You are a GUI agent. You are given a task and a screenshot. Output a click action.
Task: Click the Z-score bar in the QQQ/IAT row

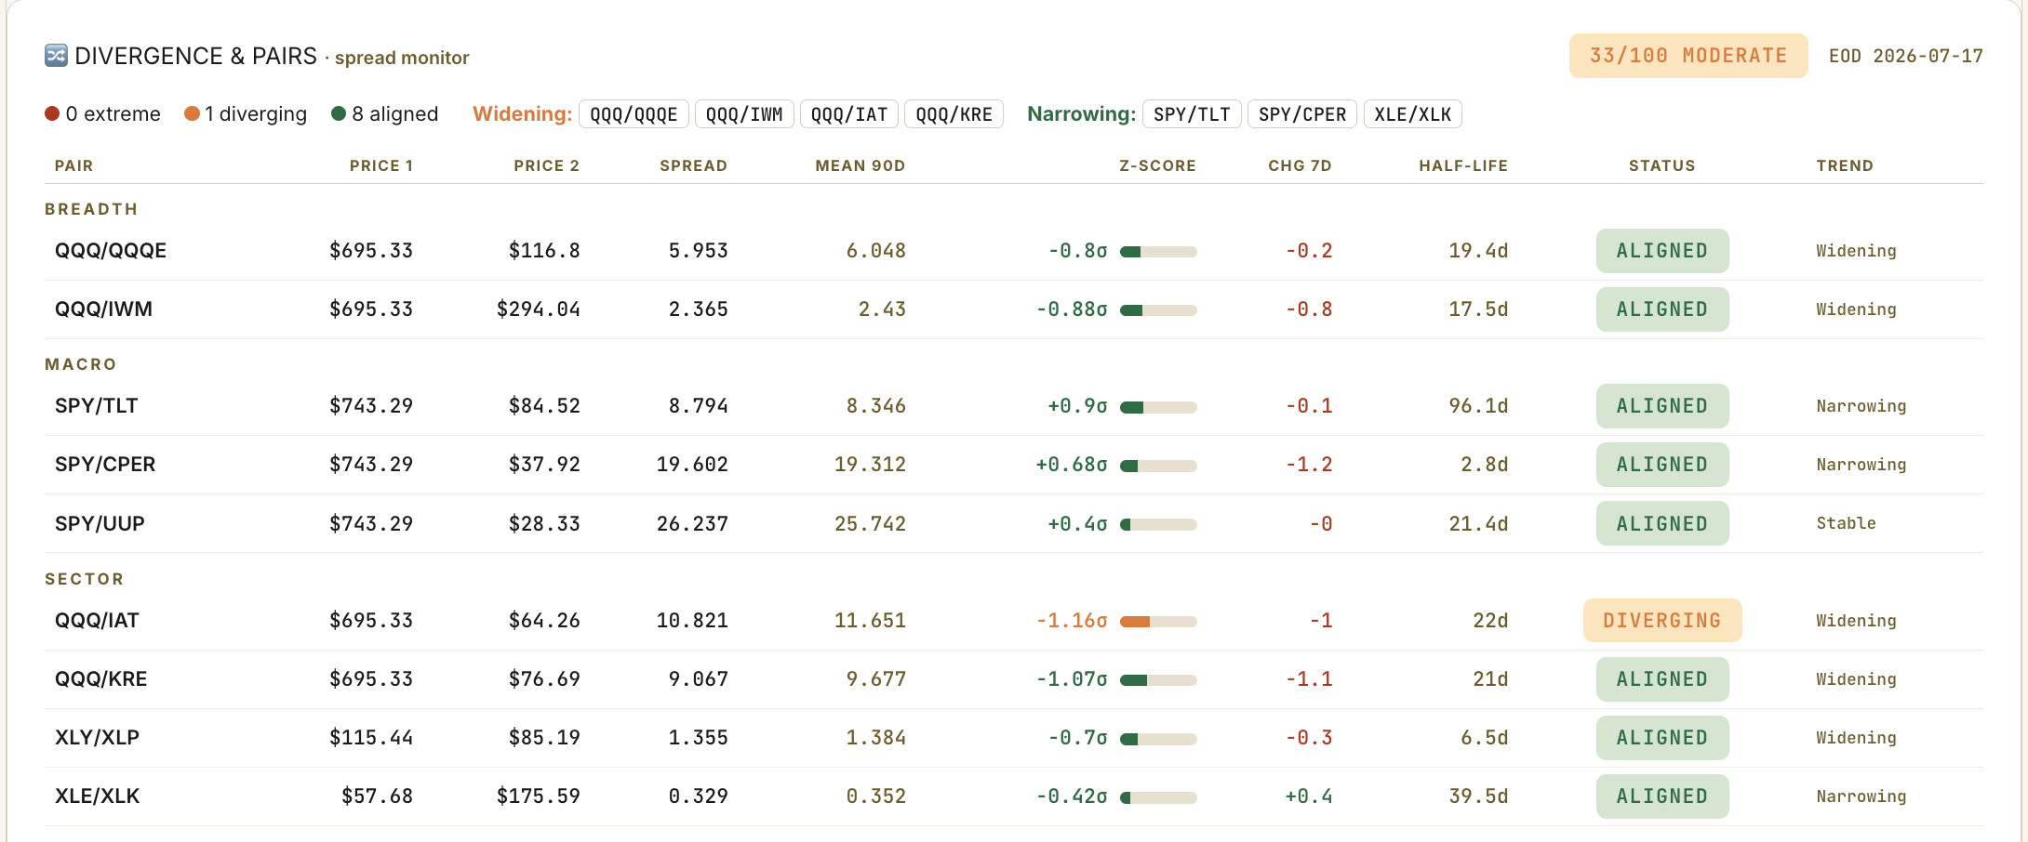[1158, 622]
